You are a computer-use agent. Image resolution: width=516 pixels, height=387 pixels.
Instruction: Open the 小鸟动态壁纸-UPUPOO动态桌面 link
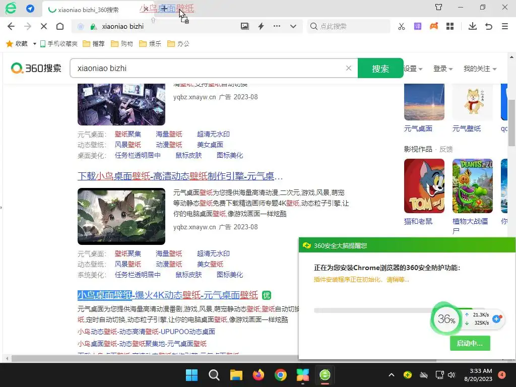(x=147, y=332)
